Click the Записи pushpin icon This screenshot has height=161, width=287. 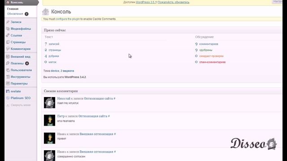(x=8, y=22)
